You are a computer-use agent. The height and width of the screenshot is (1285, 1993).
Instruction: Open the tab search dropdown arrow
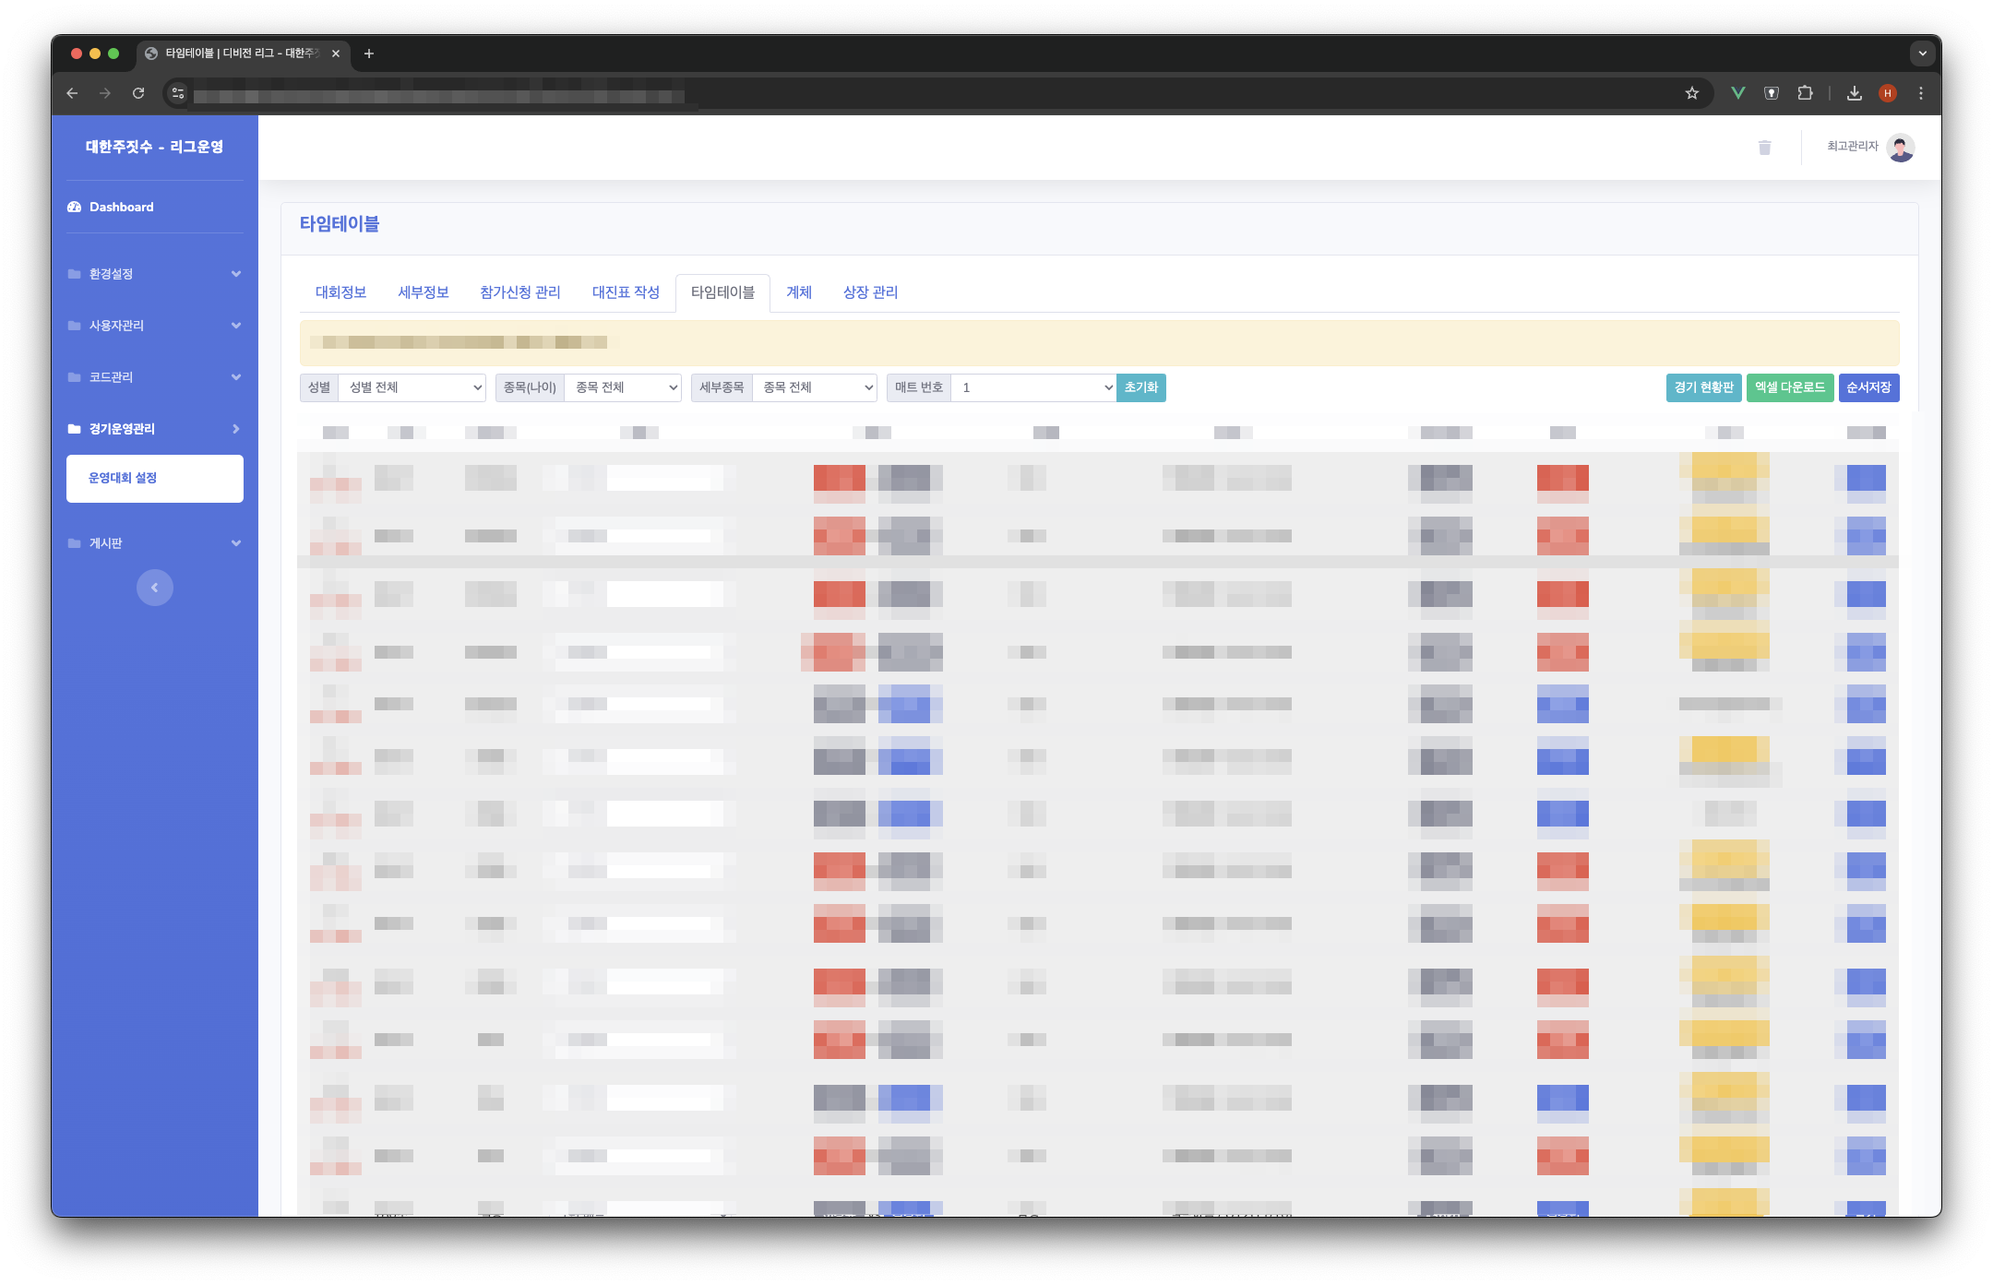1923,54
